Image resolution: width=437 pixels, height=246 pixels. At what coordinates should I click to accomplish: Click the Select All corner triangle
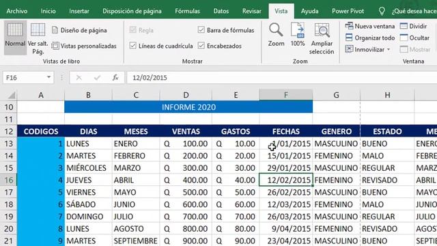(12, 96)
